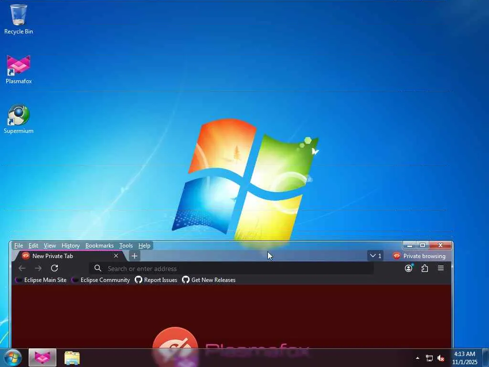Viewport: 489px width, 367px height.
Task: Go back with the browser back arrow
Action: (x=22, y=269)
